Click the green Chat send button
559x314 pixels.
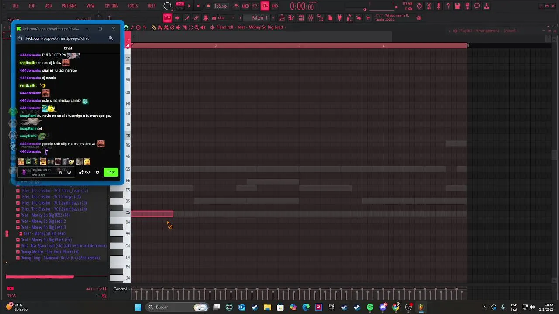click(111, 172)
